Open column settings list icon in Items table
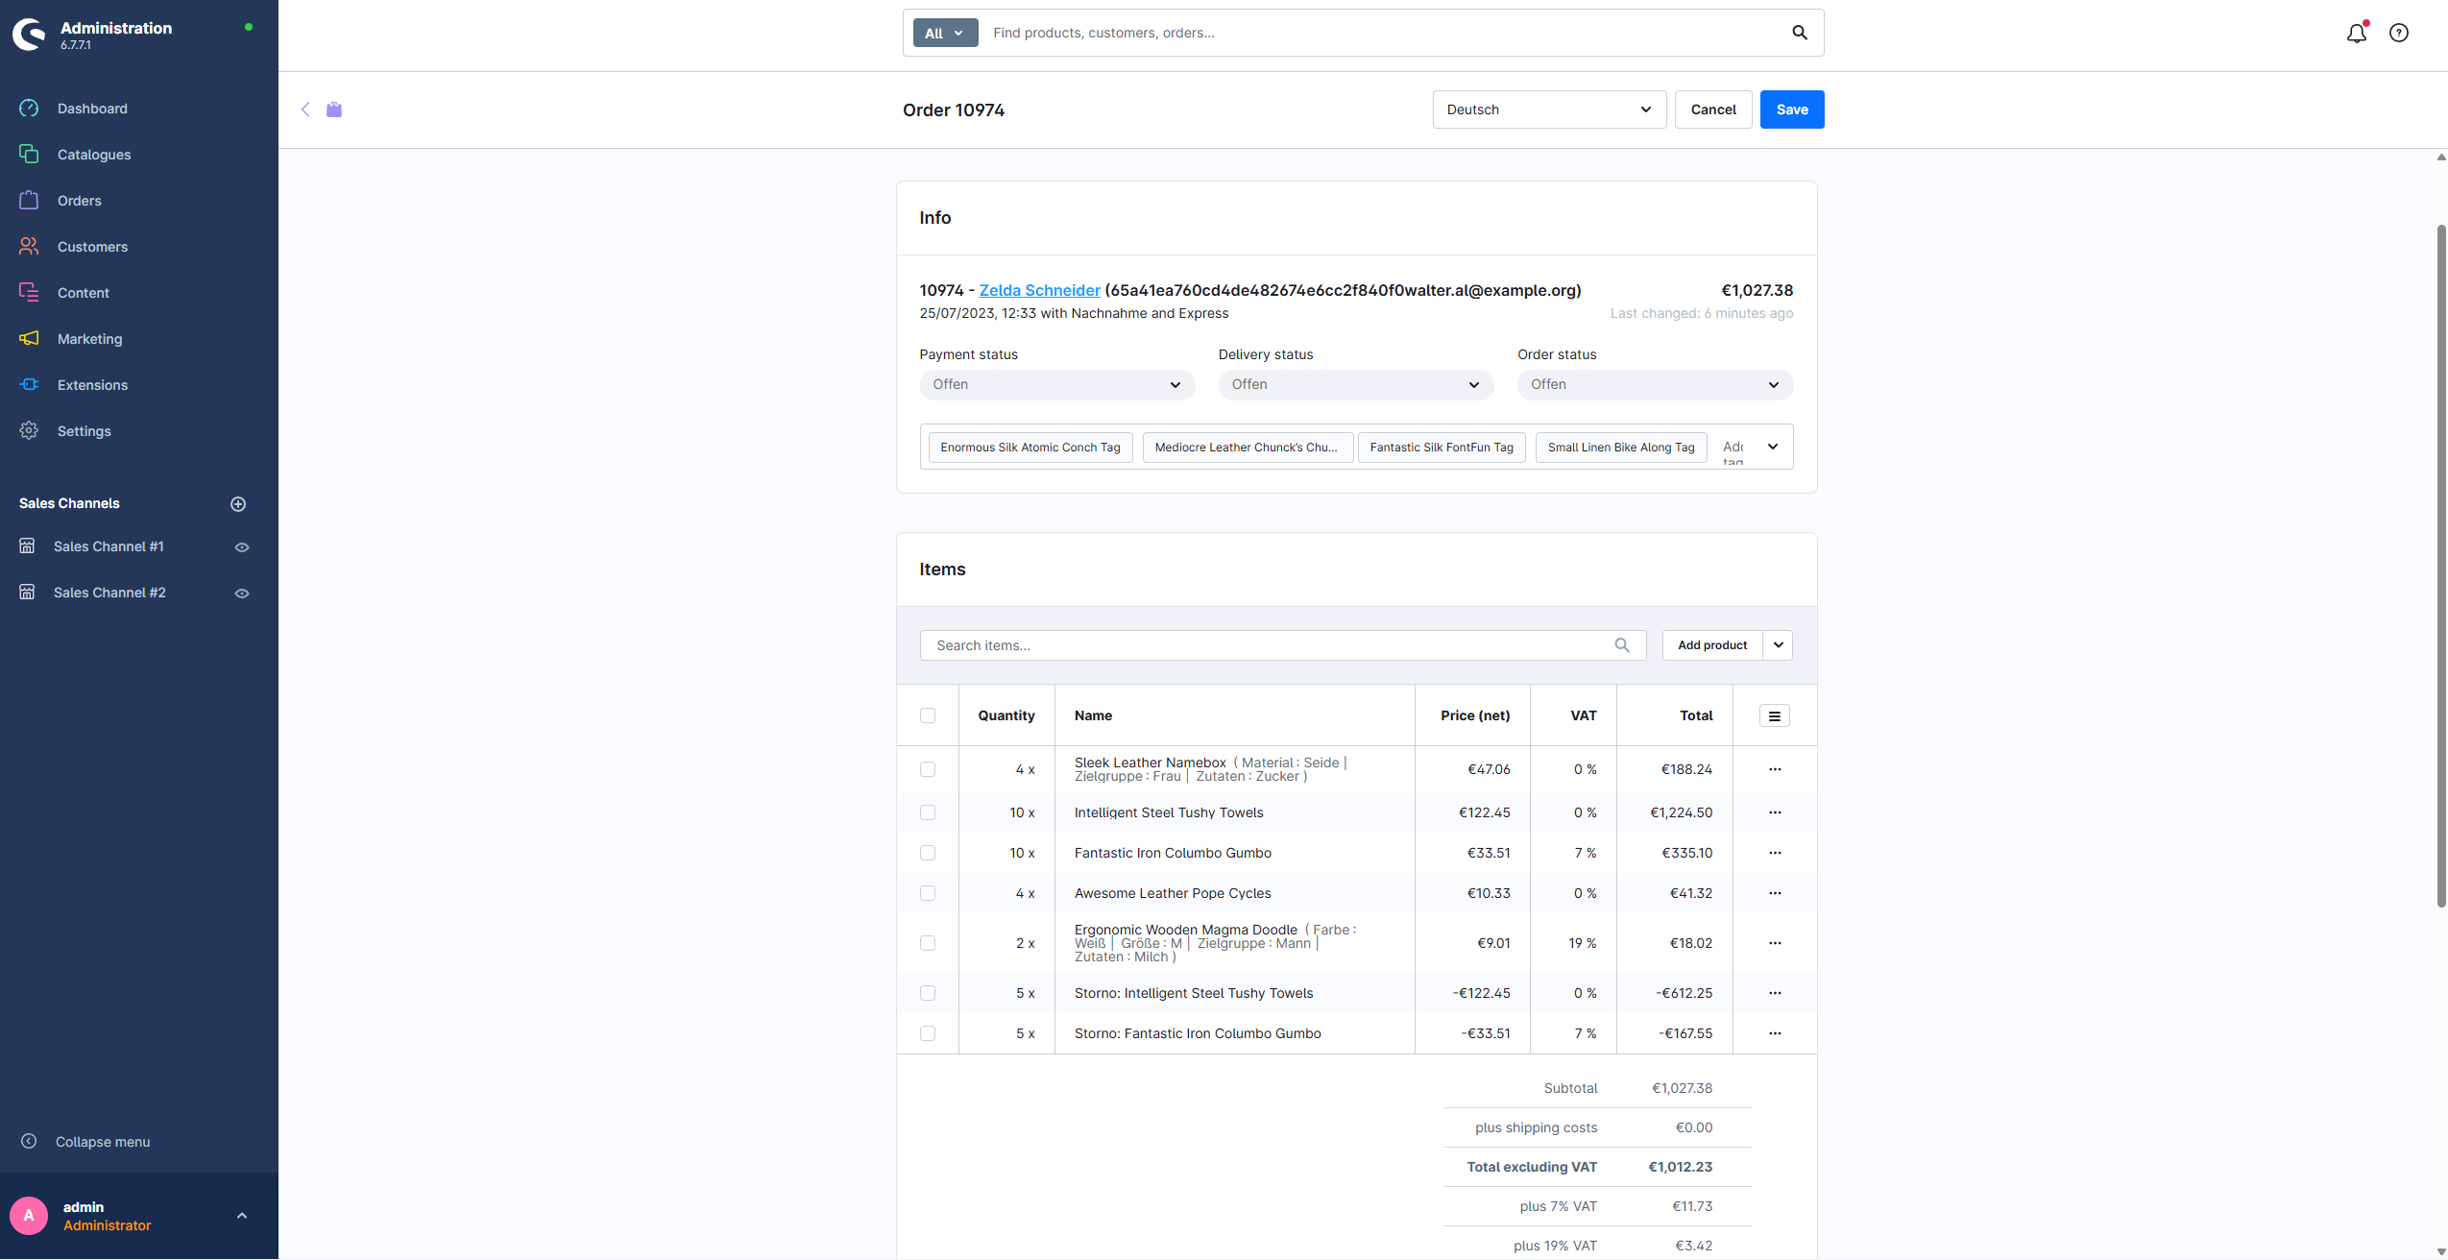Screen dimensions: 2448x1260 (1774, 716)
